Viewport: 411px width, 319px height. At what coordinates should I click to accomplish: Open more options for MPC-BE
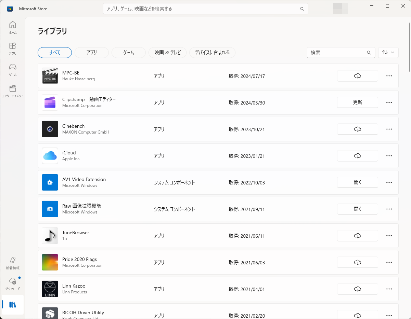point(389,76)
